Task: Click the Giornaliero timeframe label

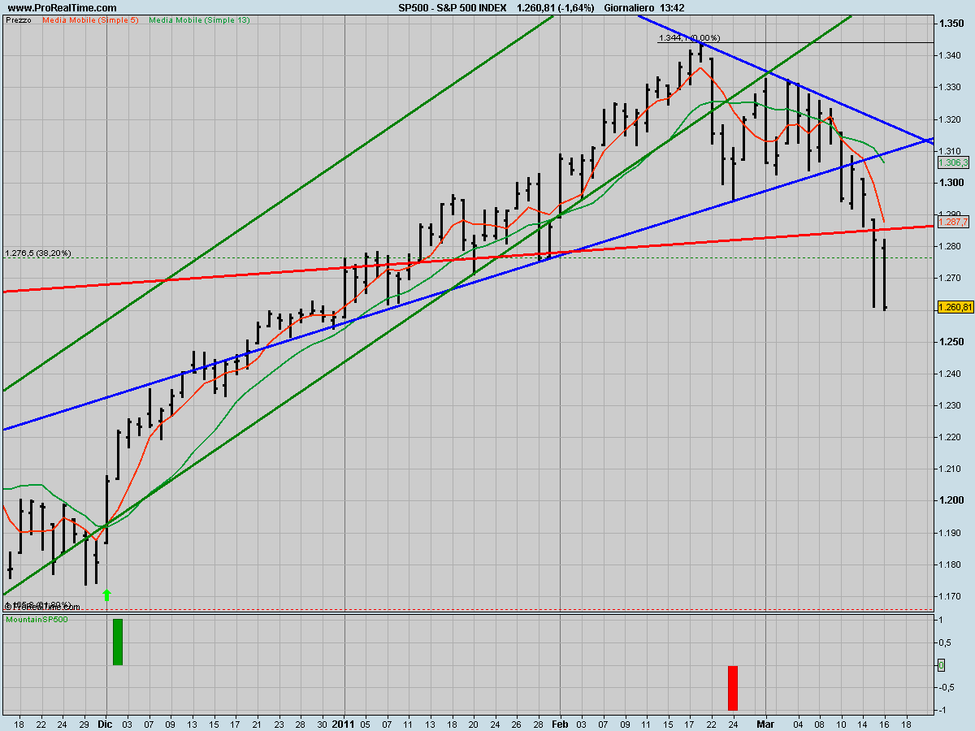Action: [630, 7]
